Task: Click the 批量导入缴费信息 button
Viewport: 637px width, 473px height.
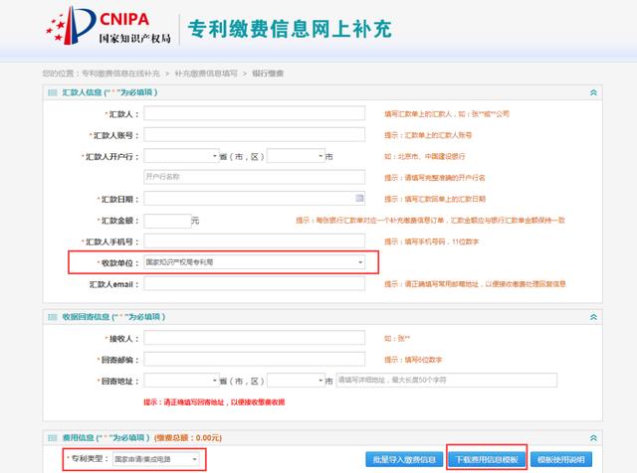Action: (404, 460)
